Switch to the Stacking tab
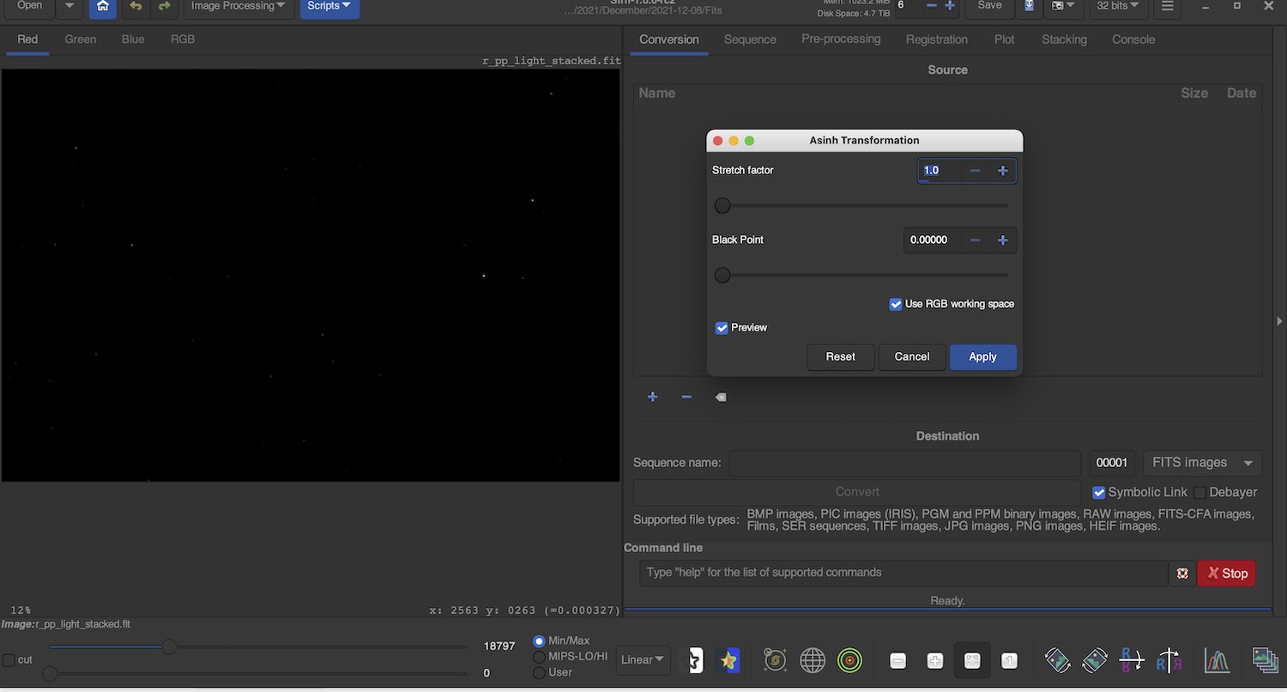Screen dimensions: 1287x692 click(1064, 39)
